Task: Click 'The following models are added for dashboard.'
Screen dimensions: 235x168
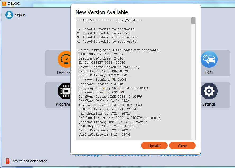Action: pyautogui.click(x=118, y=50)
